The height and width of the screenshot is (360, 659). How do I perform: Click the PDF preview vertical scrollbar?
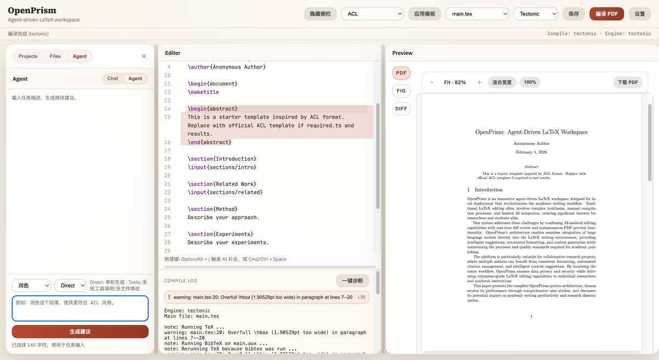point(650,143)
